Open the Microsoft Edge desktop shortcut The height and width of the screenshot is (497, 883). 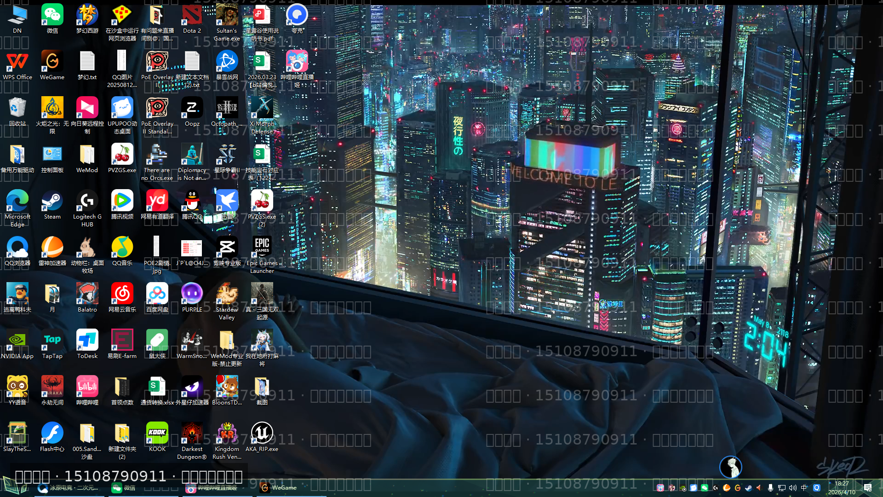point(17,201)
